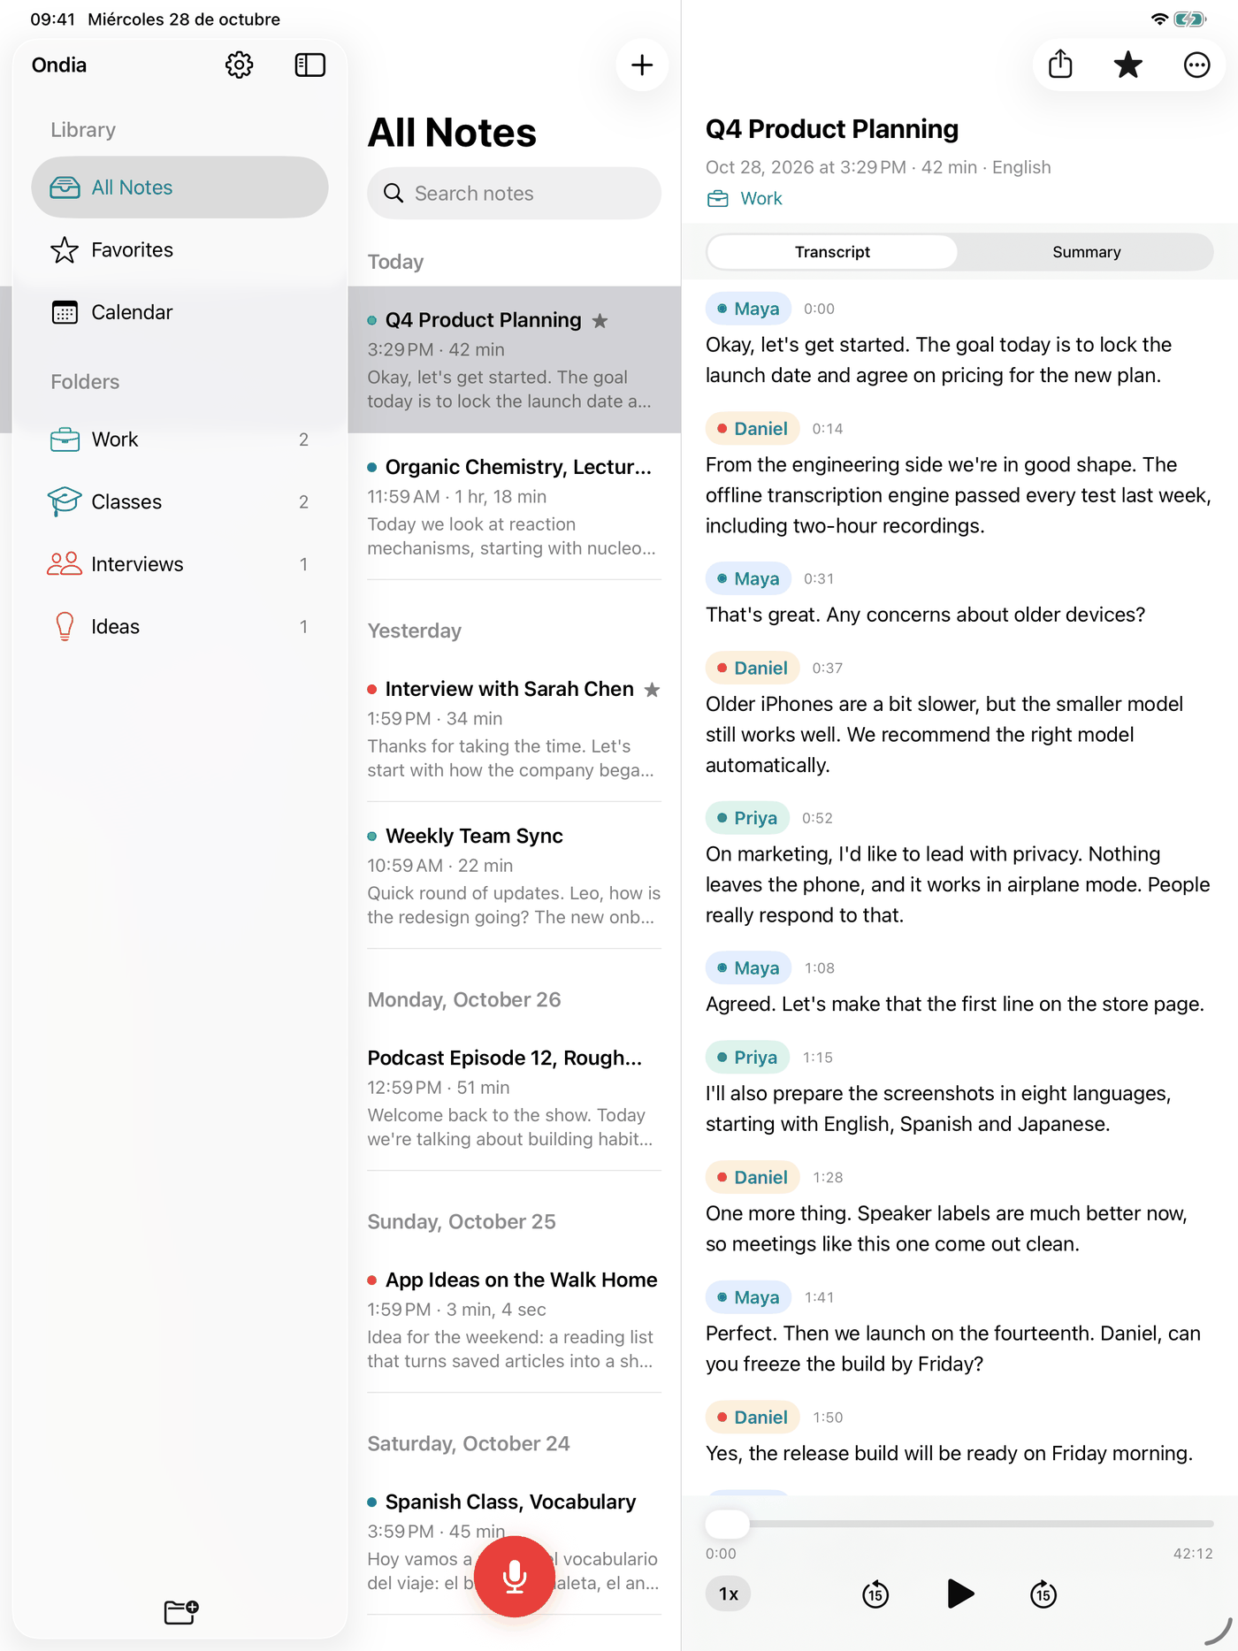Tap Maya speaker label at 1:08
1238x1651 pixels.
pyautogui.click(x=748, y=968)
